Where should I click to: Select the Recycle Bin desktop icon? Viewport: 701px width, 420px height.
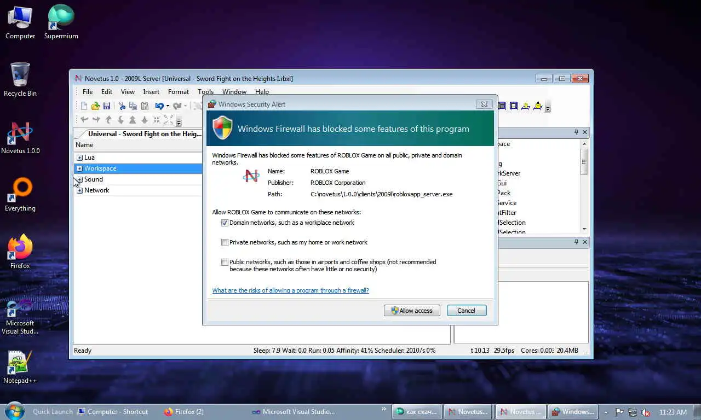tap(20, 80)
